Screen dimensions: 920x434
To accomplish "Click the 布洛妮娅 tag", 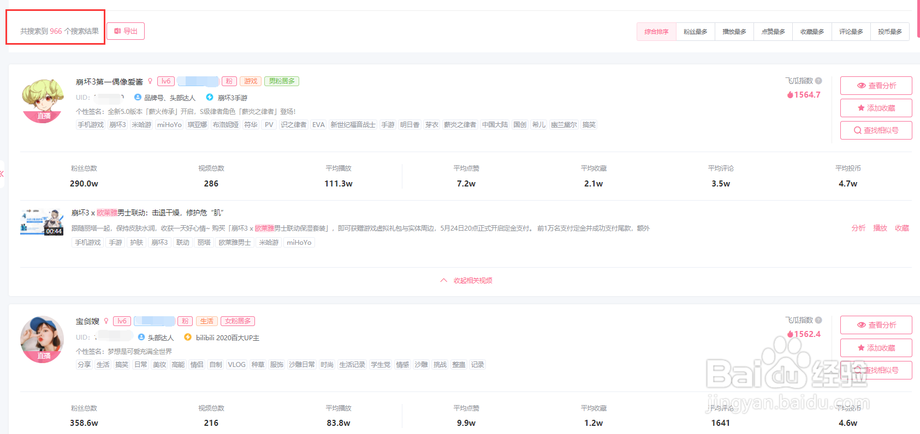I will coord(226,125).
